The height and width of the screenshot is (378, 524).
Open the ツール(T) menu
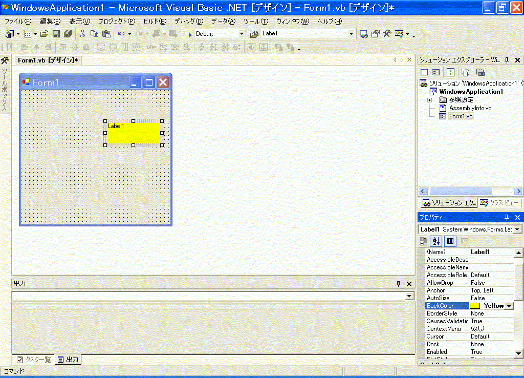click(256, 22)
